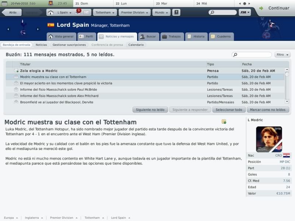The width and height of the screenshot is (295, 221).
Task: Open the help question mark icon
Action: coord(176,13)
